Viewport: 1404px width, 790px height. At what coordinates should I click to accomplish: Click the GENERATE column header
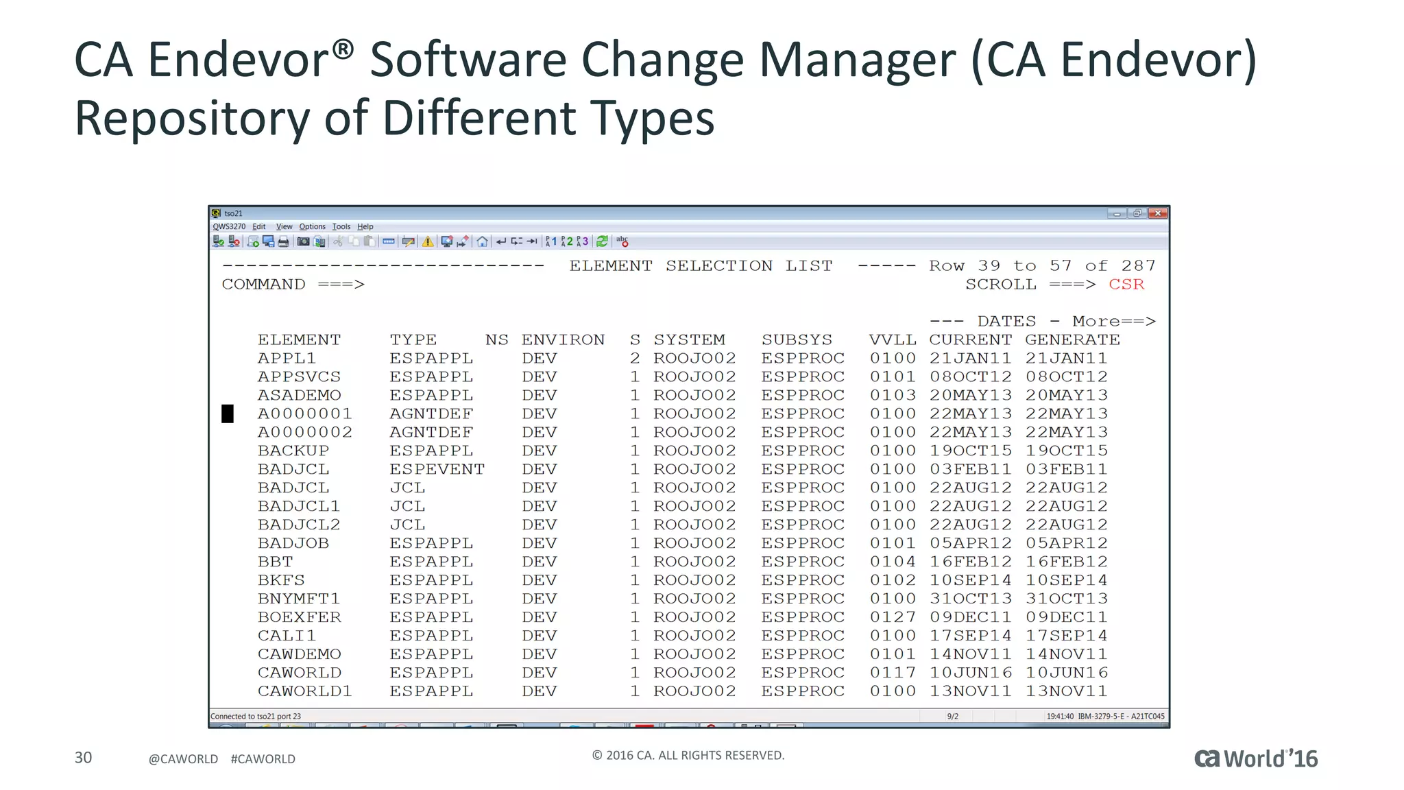(1072, 340)
